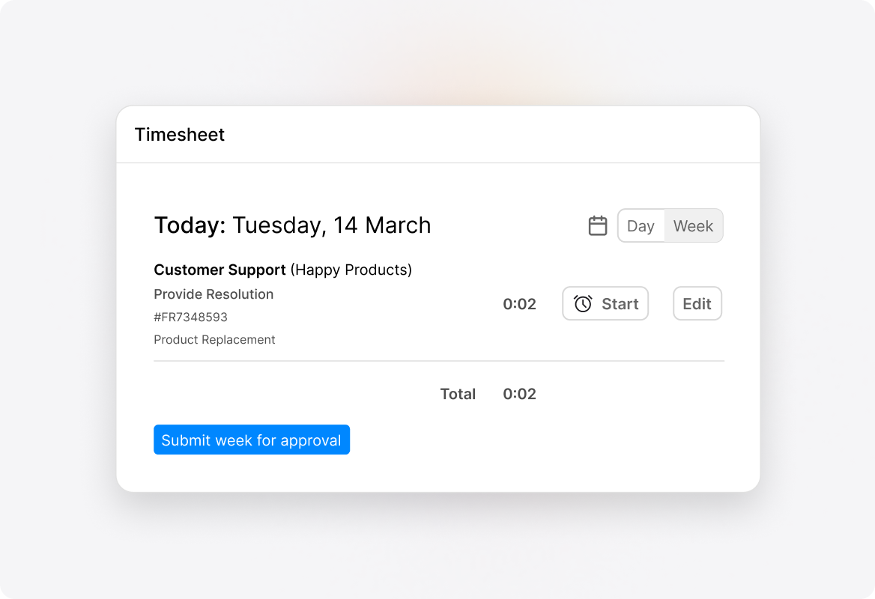Click the 0:02 duration beside Start
This screenshot has height=599, width=875.
(519, 304)
